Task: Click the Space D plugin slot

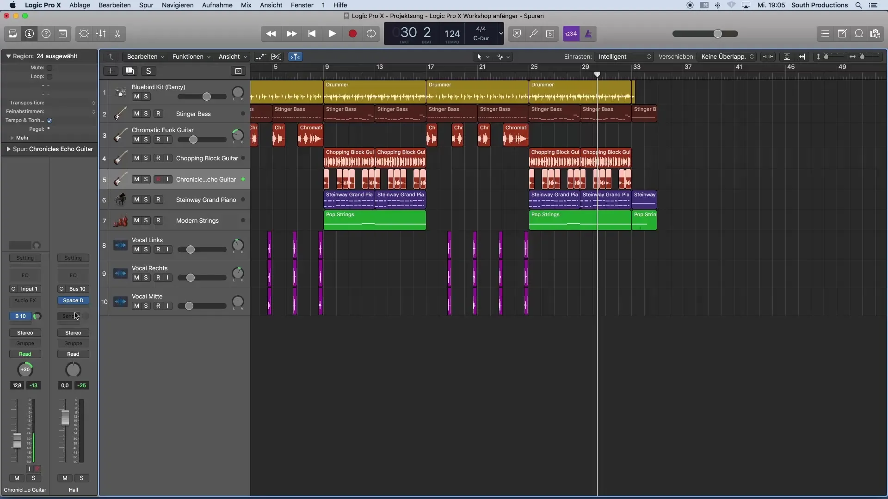Action: click(73, 301)
